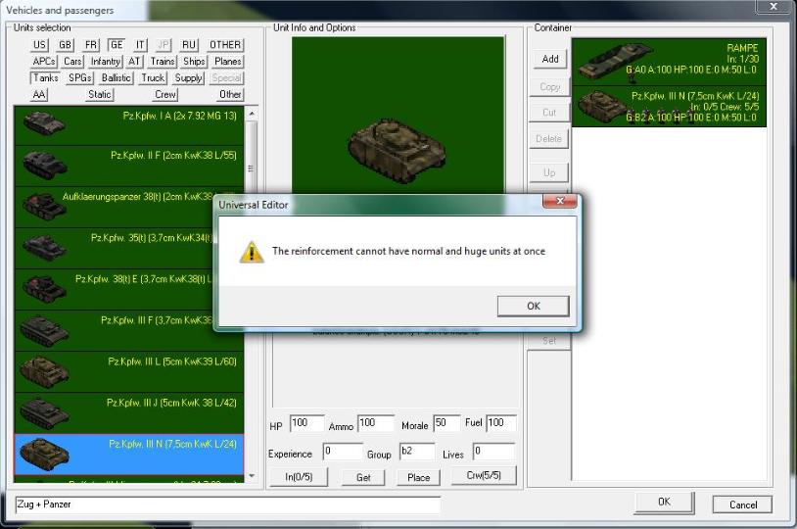Viewport: 797px width, 529px height.
Task: Show the SPGs unit category
Action: (80, 77)
